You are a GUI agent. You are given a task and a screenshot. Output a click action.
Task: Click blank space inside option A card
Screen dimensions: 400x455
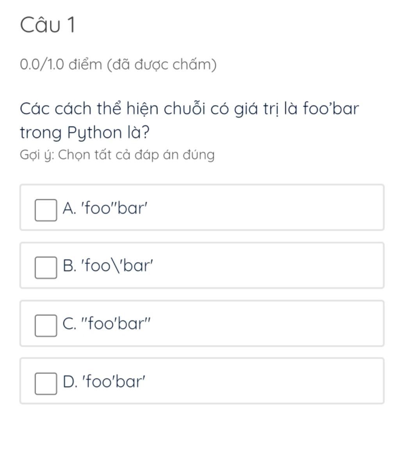pyautogui.click(x=261, y=207)
